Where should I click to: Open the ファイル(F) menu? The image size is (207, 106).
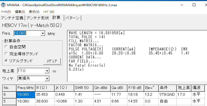tap(6, 12)
